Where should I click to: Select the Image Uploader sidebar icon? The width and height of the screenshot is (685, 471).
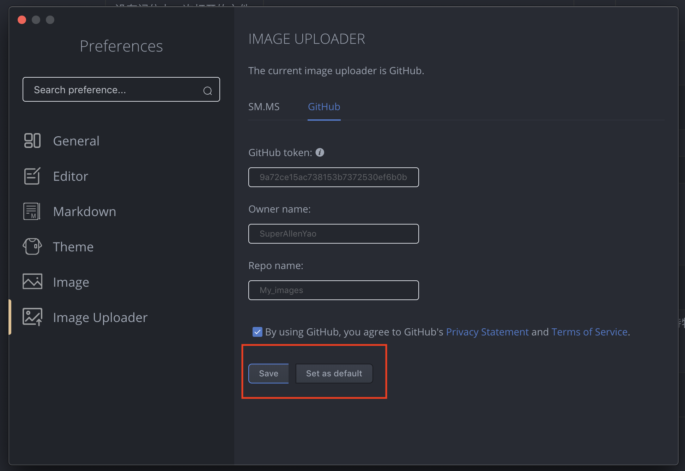click(x=32, y=317)
